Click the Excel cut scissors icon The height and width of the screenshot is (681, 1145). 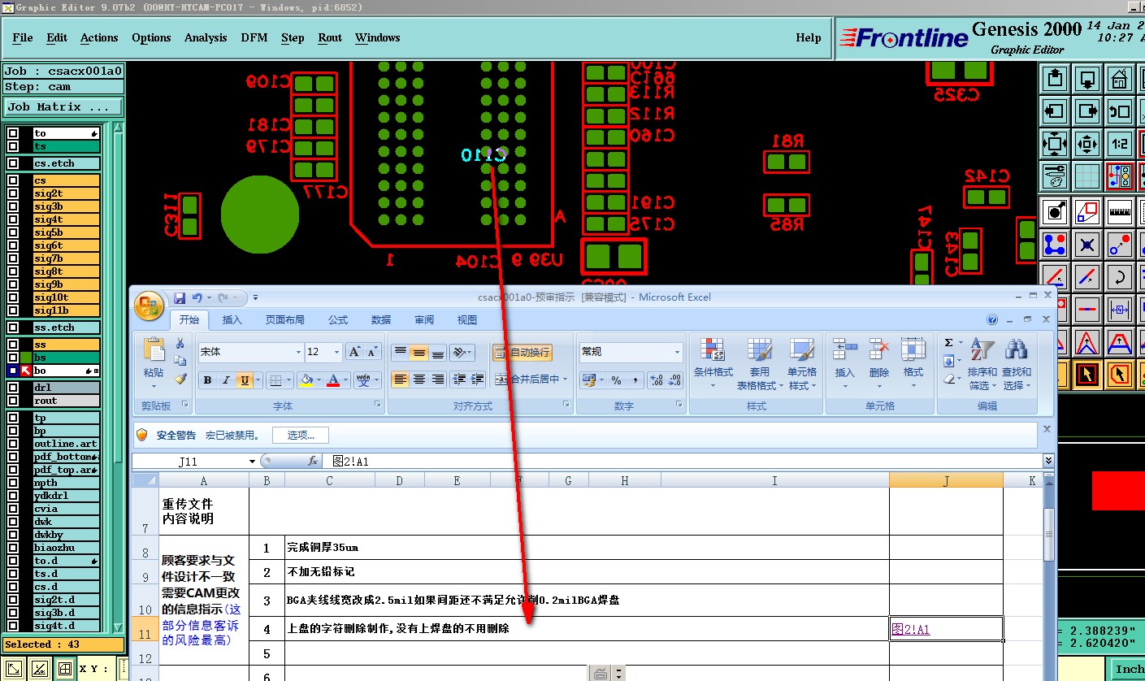click(180, 344)
